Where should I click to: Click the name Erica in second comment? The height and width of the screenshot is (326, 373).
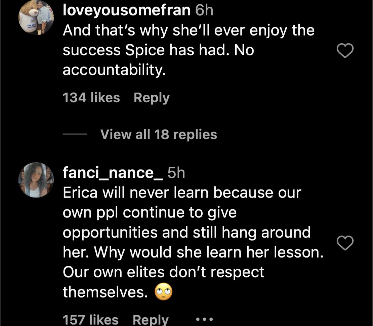[x=81, y=193]
